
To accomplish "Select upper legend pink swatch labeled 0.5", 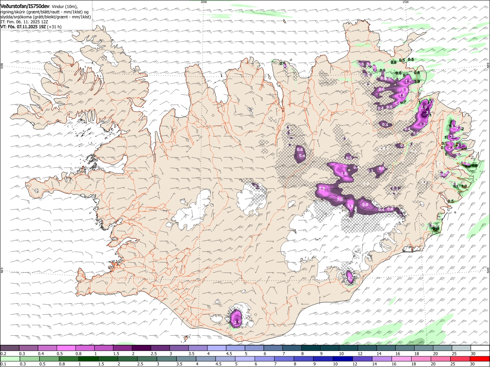I will (66, 348).
